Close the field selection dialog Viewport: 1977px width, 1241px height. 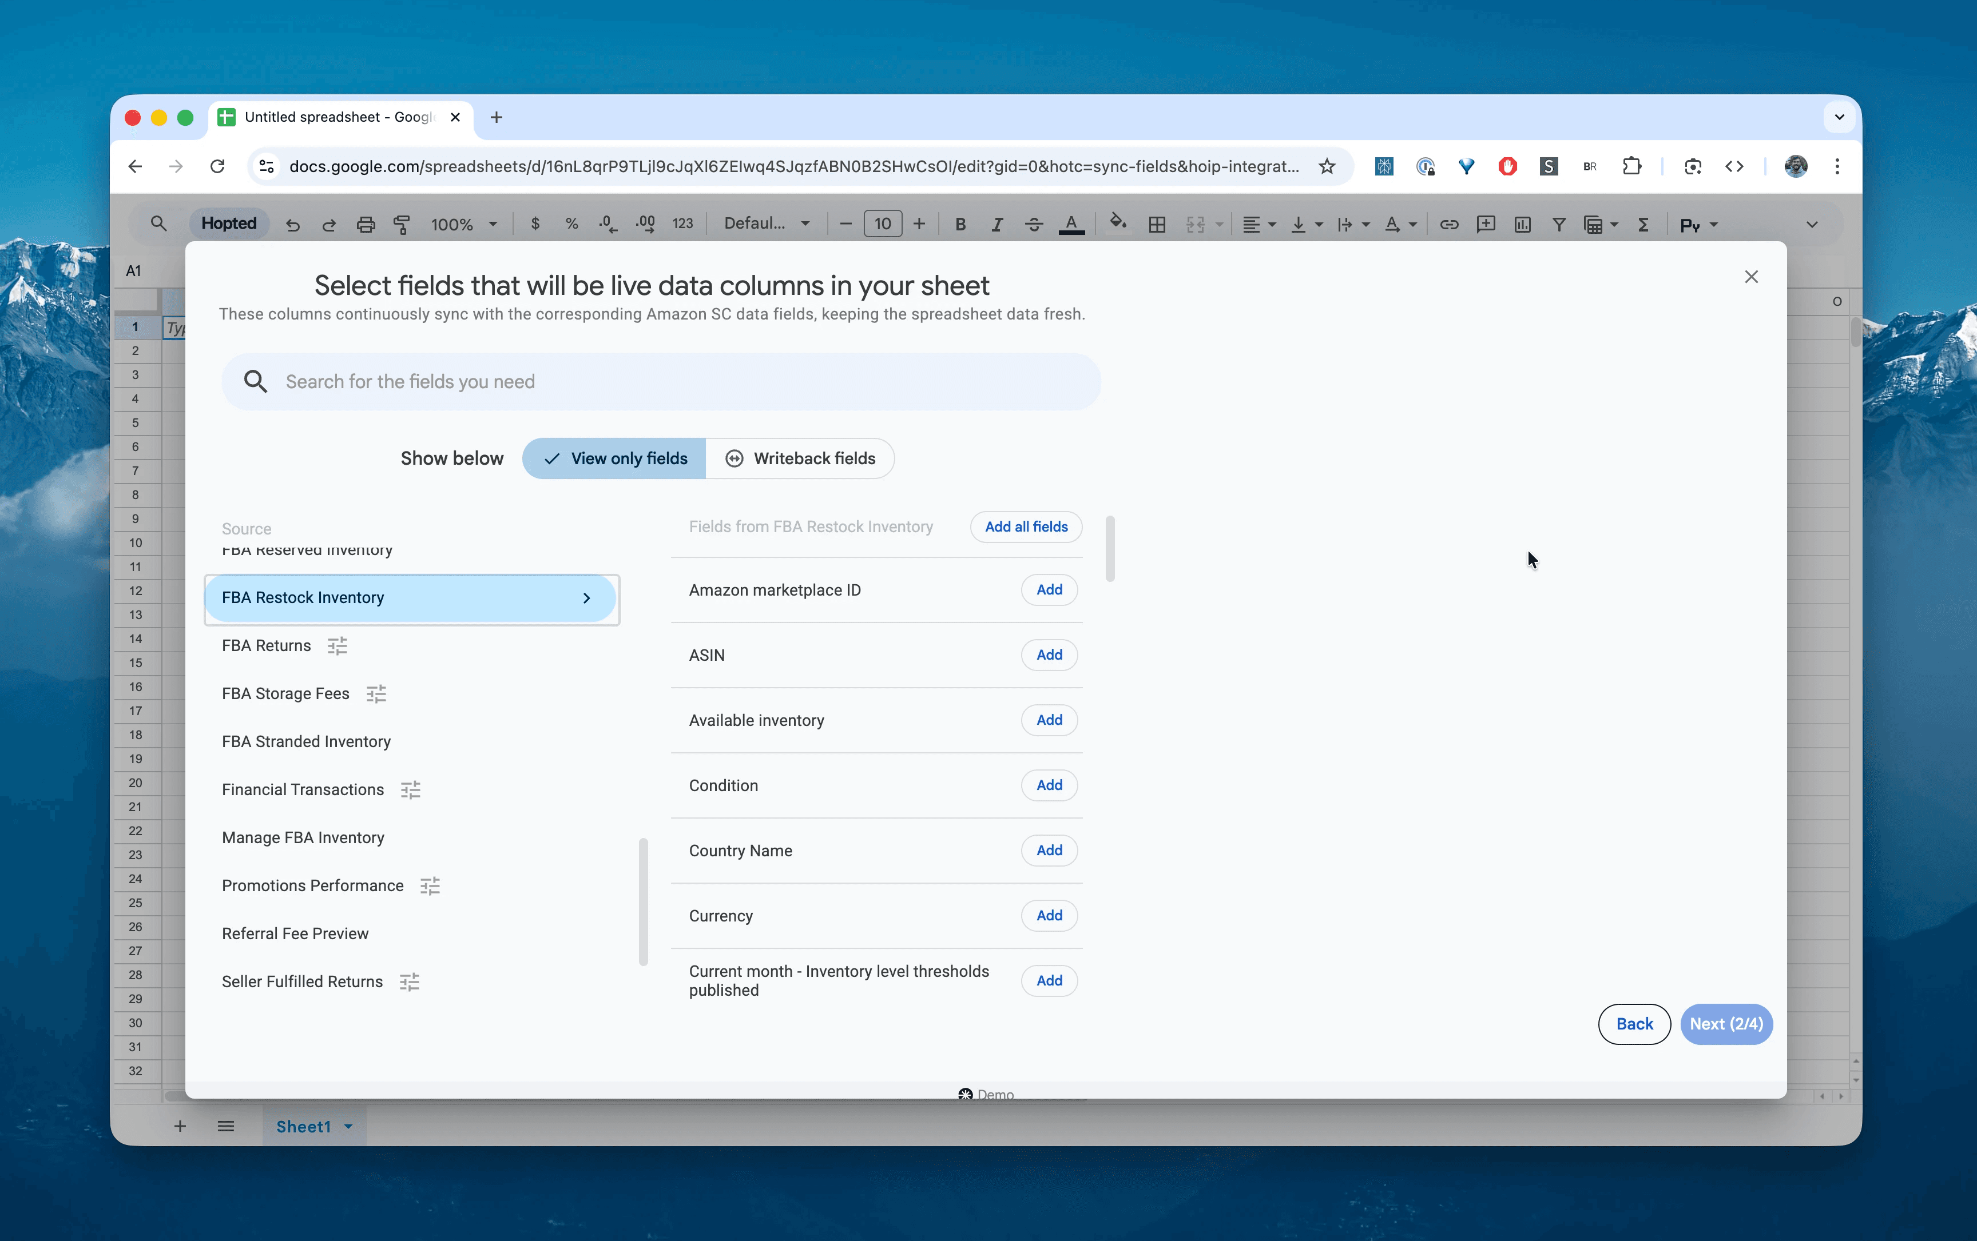[1751, 277]
